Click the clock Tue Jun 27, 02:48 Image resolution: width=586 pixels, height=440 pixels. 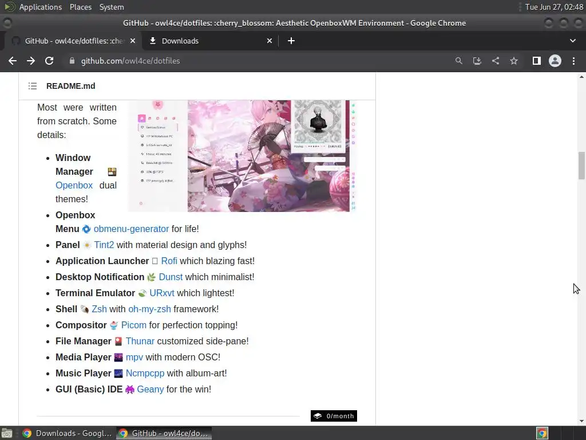(554, 7)
